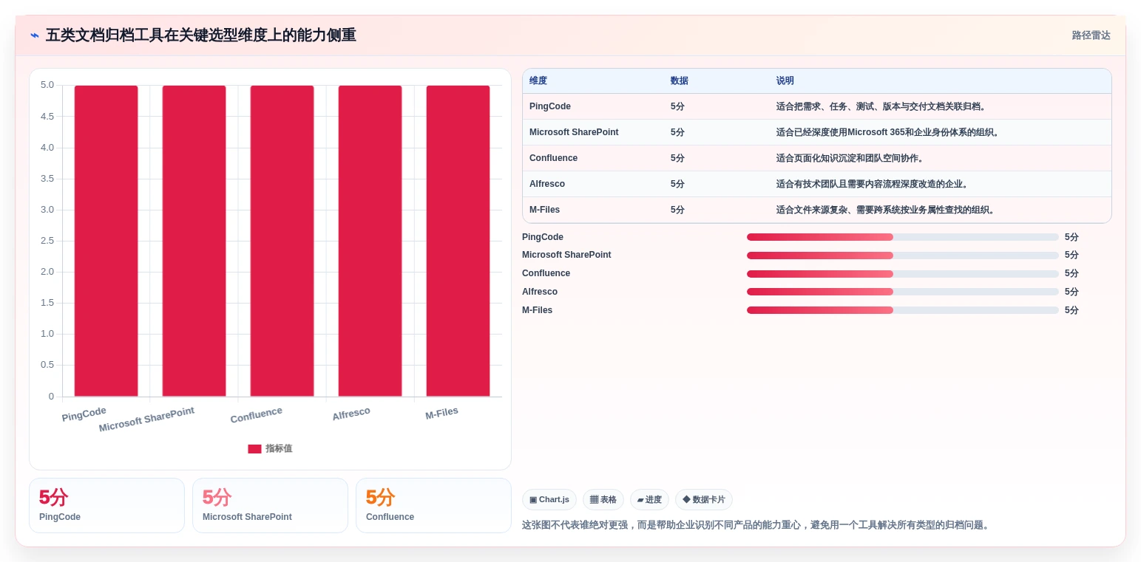The image size is (1141, 562).
Task: Click the Microsoft SharePoint progress bar
Action: pyautogui.click(x=902, y=256)
